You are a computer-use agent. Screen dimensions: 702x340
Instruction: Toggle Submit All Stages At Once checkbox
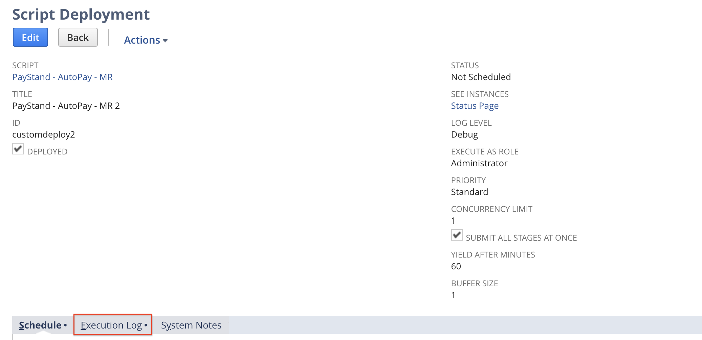point(457,235)
